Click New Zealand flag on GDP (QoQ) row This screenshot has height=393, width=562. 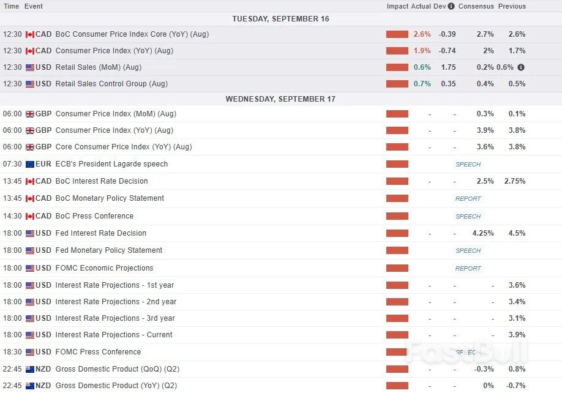click(x=30, y=369)
